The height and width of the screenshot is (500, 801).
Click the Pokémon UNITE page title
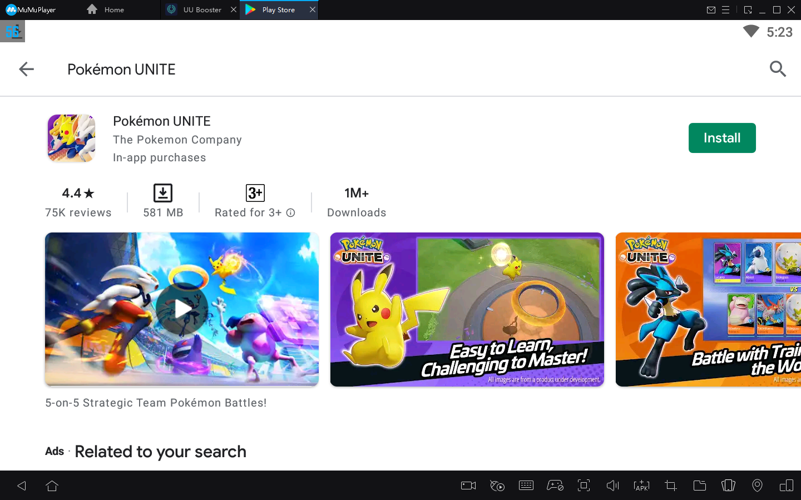point(121,69)
